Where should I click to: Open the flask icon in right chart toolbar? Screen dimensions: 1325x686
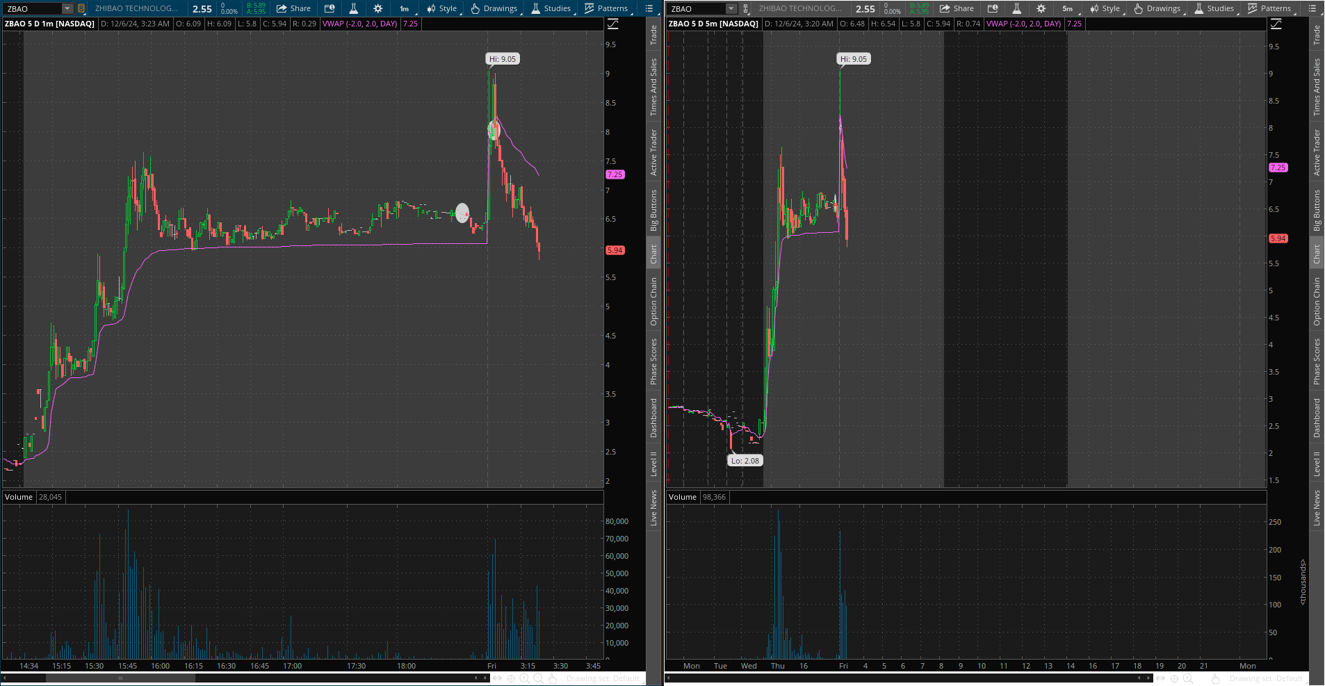coord(1017,8)
